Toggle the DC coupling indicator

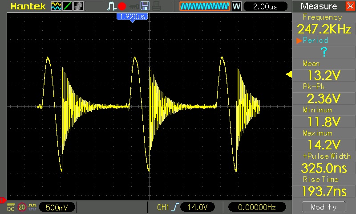pyautogui.click(x=11, y=207)
